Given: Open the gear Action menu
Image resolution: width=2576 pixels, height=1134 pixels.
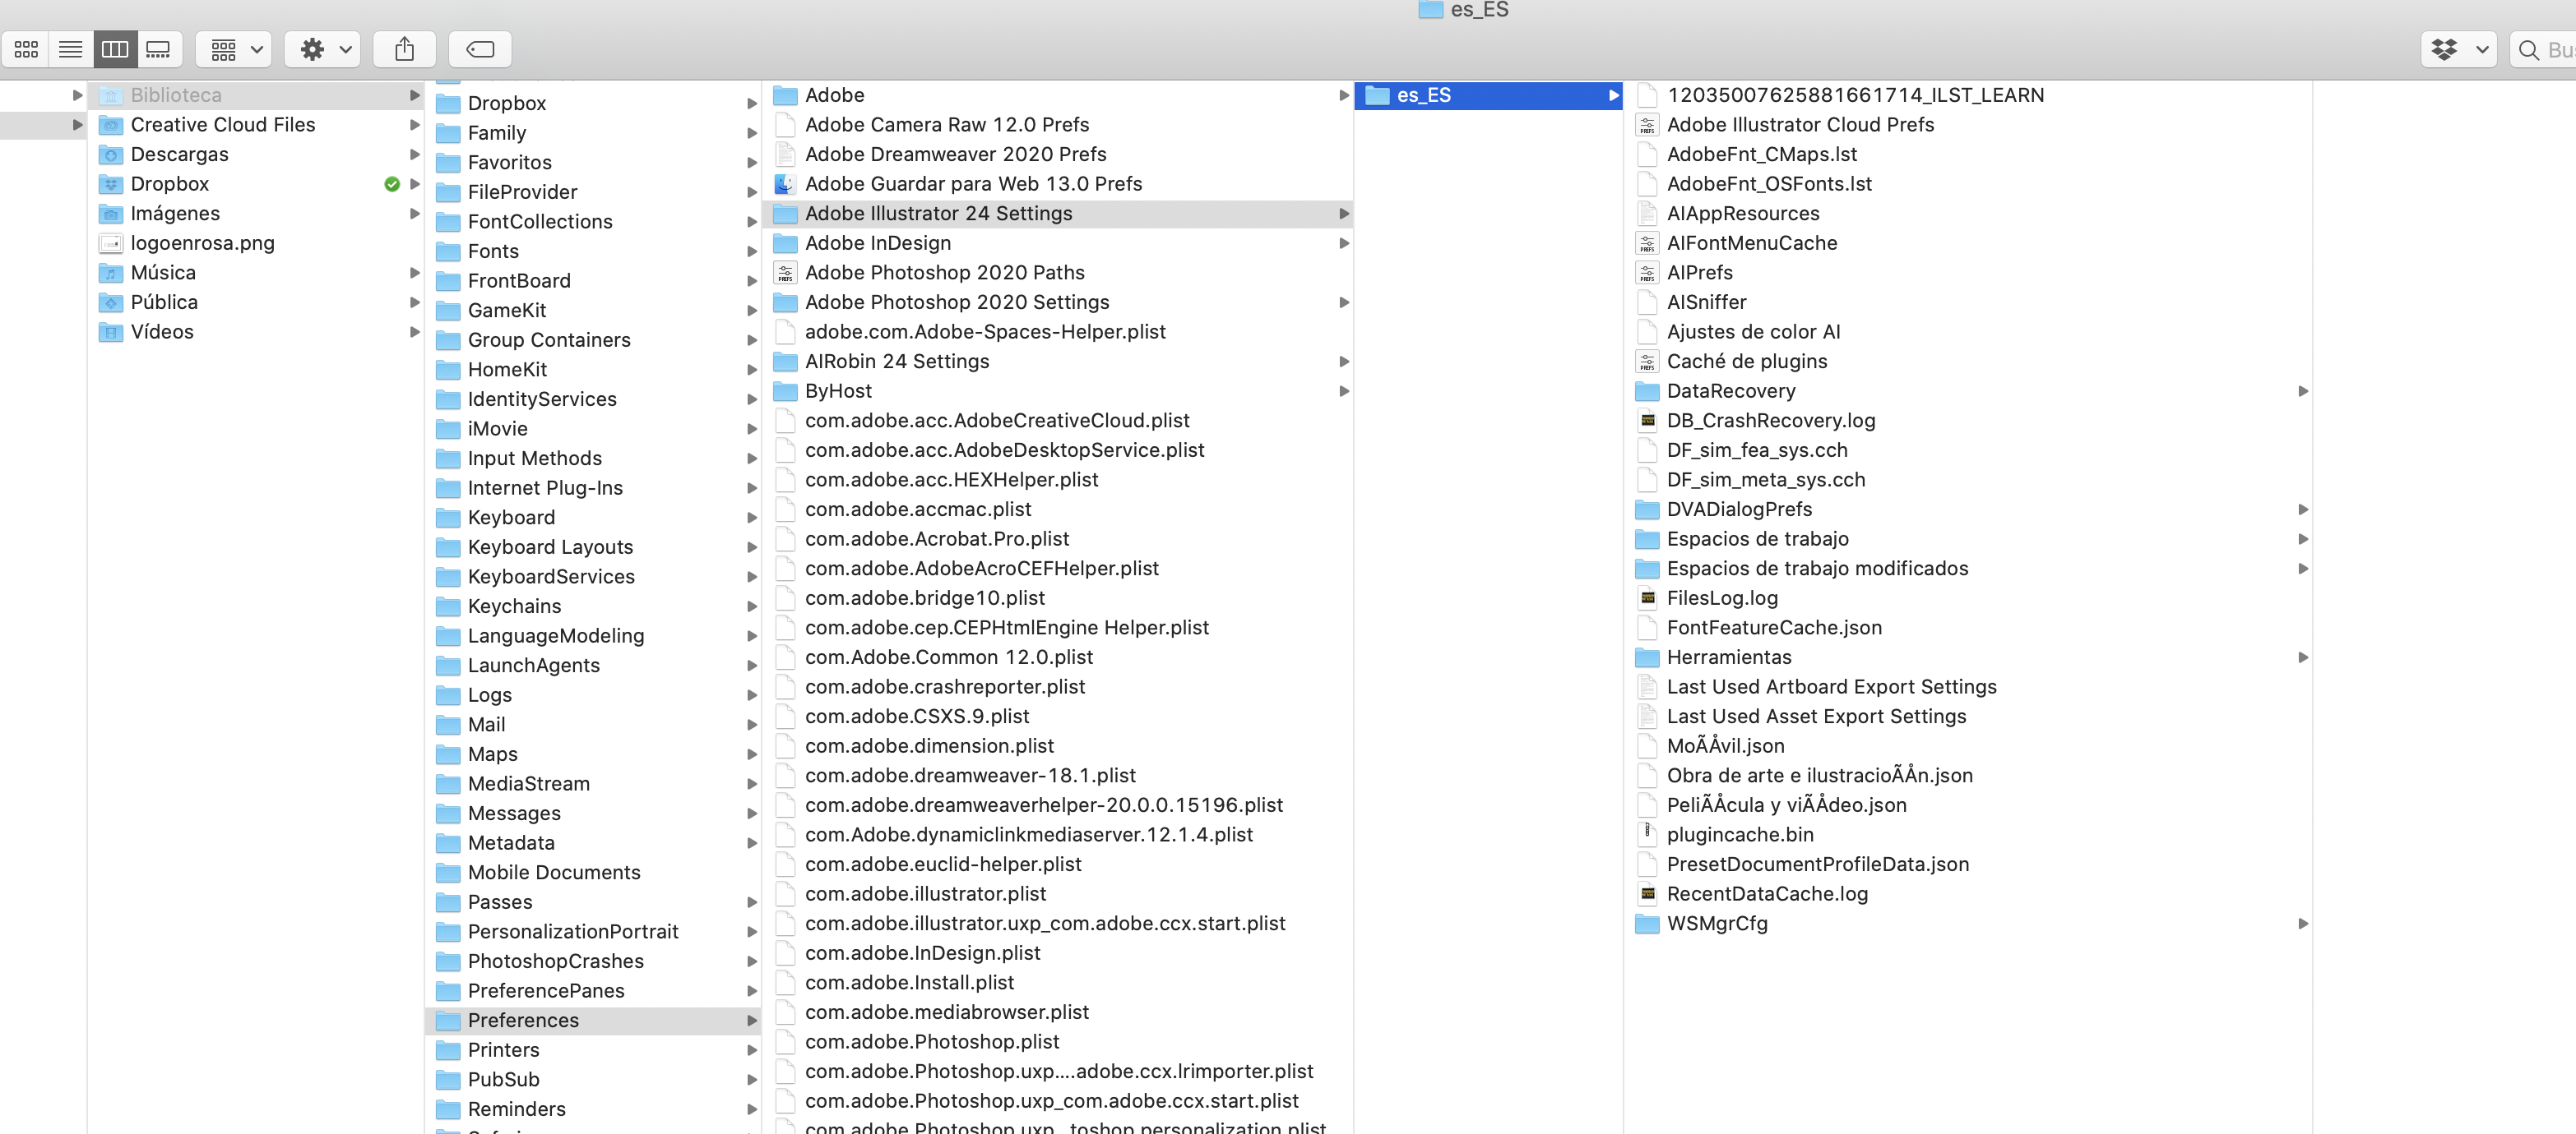Looking at the screenshot, I should (322, 49).
